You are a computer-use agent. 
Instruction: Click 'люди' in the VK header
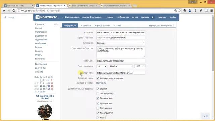pos(110,17)
